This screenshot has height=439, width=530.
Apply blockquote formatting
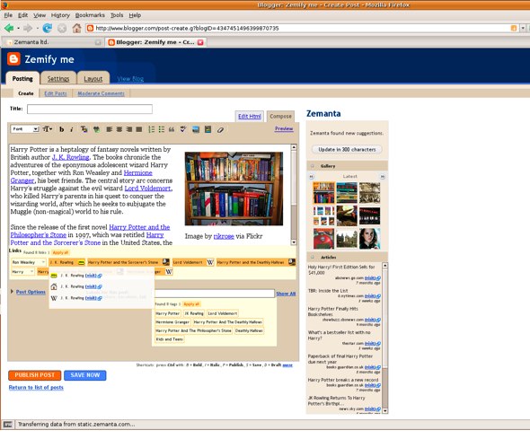pyautogui.click(x=172, y=129)
